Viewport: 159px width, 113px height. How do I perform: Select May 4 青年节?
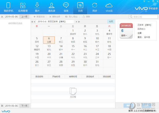click(109, 32)
